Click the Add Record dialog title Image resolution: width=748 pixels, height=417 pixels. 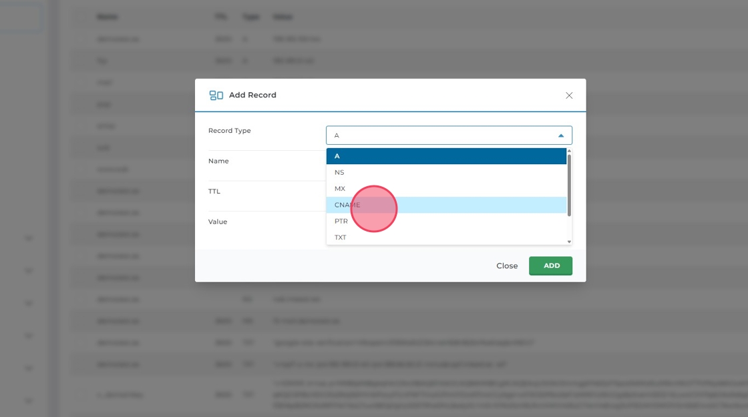(x=252, y=95)
